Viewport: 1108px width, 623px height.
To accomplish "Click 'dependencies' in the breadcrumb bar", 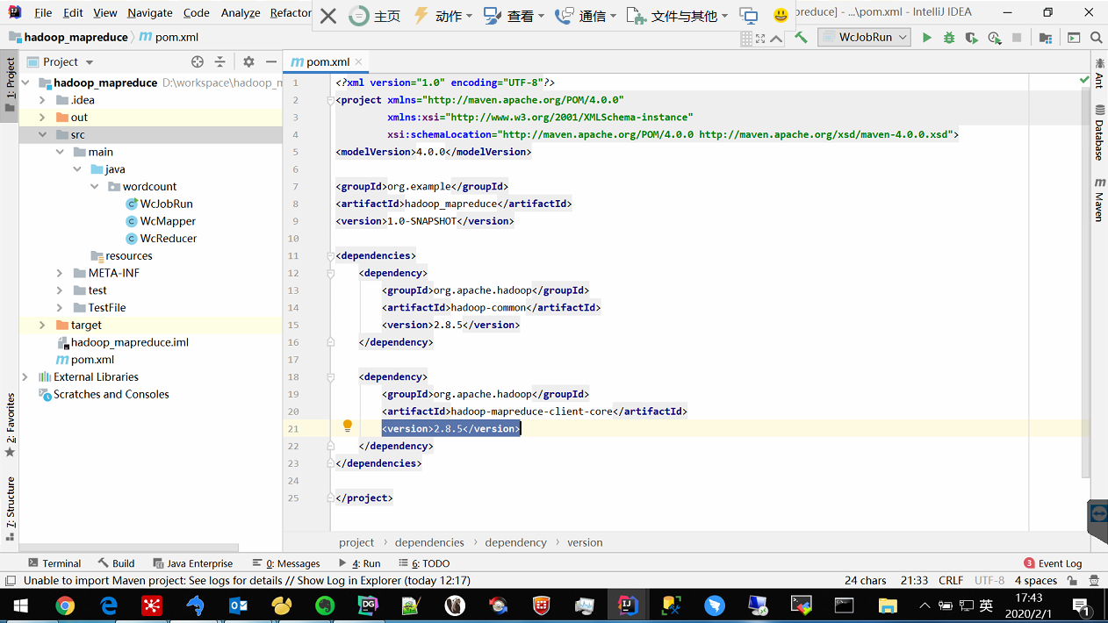I will tap(429, 542).
